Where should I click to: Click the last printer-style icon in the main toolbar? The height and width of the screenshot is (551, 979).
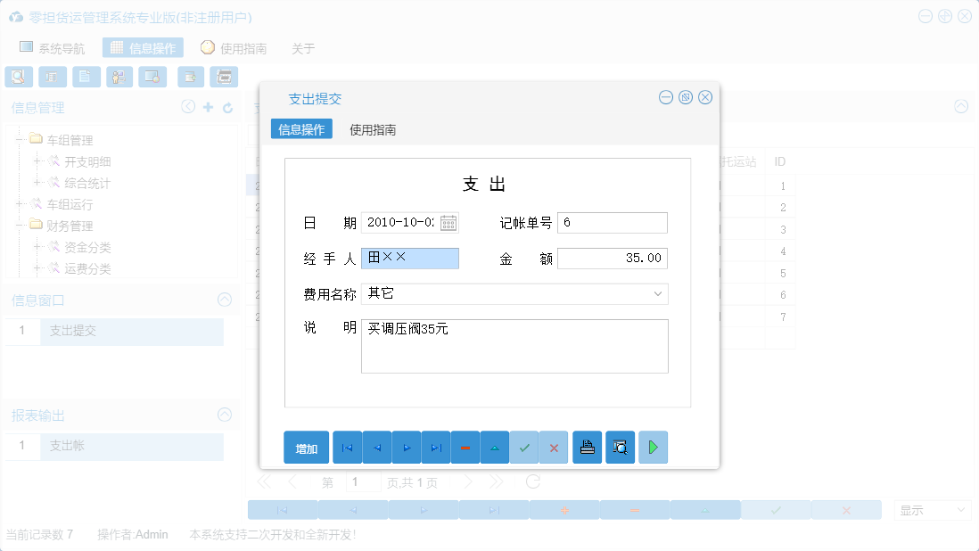pos(224,77)
